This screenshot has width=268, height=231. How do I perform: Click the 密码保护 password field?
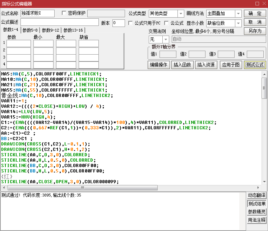[x=106, y=13]
